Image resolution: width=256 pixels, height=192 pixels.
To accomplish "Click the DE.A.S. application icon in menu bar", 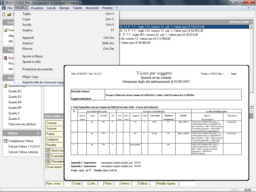I will 4,8.
